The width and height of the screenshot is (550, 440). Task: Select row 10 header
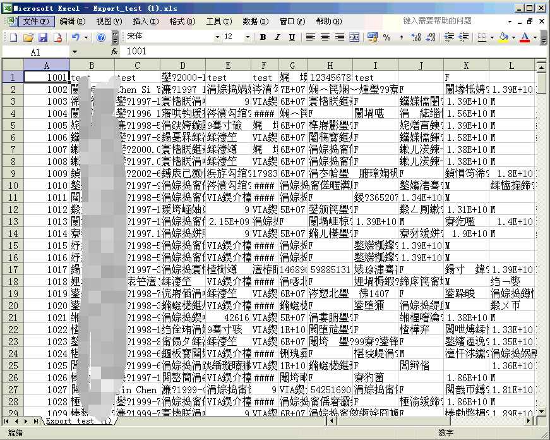[x=13, y=185]
